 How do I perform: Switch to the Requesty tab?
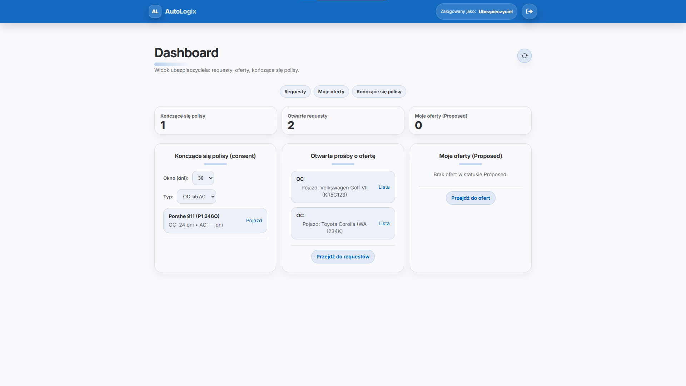295,91
